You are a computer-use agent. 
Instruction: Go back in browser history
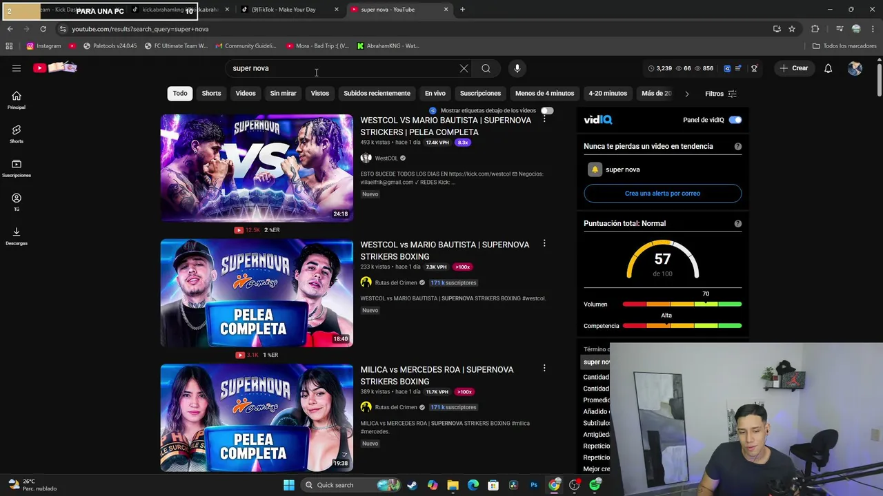pyautogui.click(x=10, y=29)
